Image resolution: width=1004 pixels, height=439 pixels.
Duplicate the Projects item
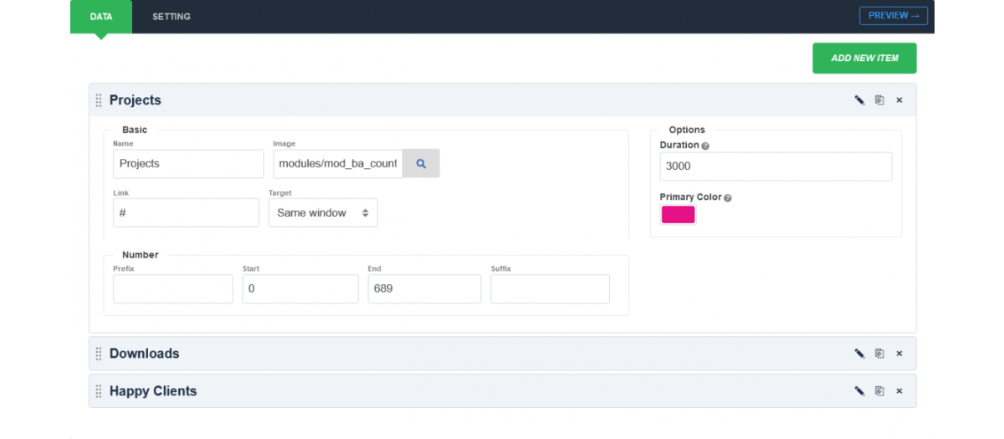[x=879, y=100]
